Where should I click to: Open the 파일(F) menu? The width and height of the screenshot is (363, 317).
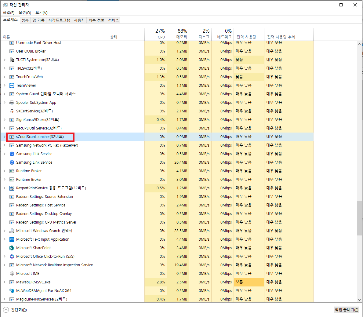[x=9, y=13]
